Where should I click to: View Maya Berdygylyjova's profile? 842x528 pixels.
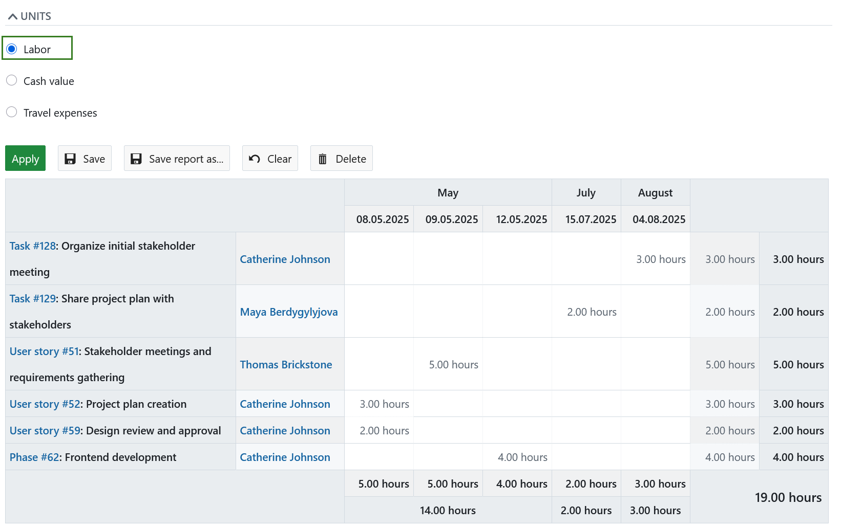[x=289, y=312]
